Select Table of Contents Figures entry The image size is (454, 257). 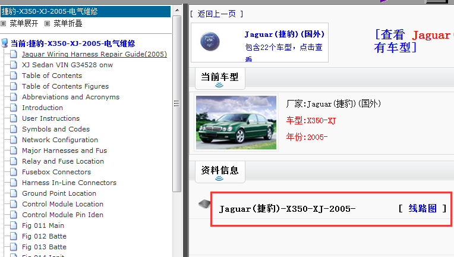pos(65,86)
